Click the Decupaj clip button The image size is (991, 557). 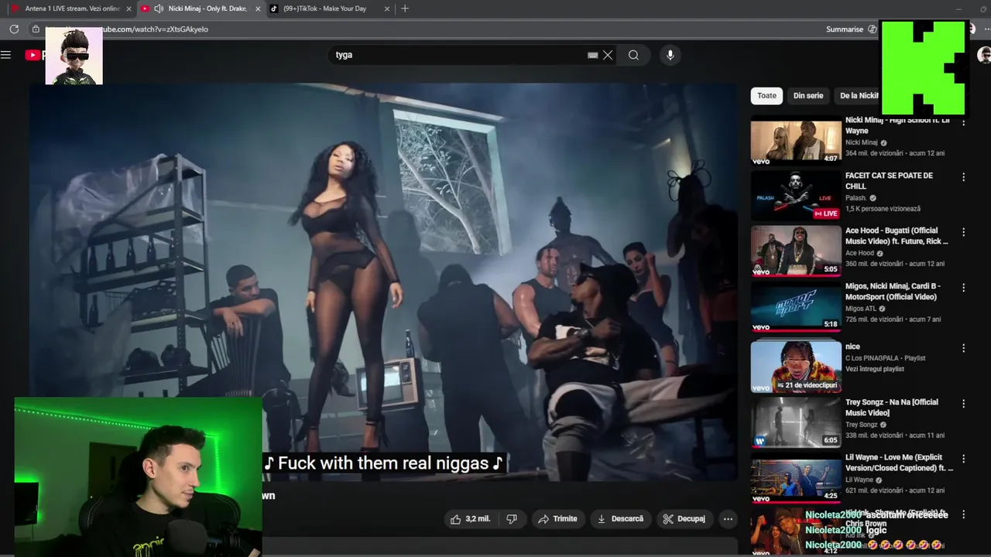(x=684, y=519)
